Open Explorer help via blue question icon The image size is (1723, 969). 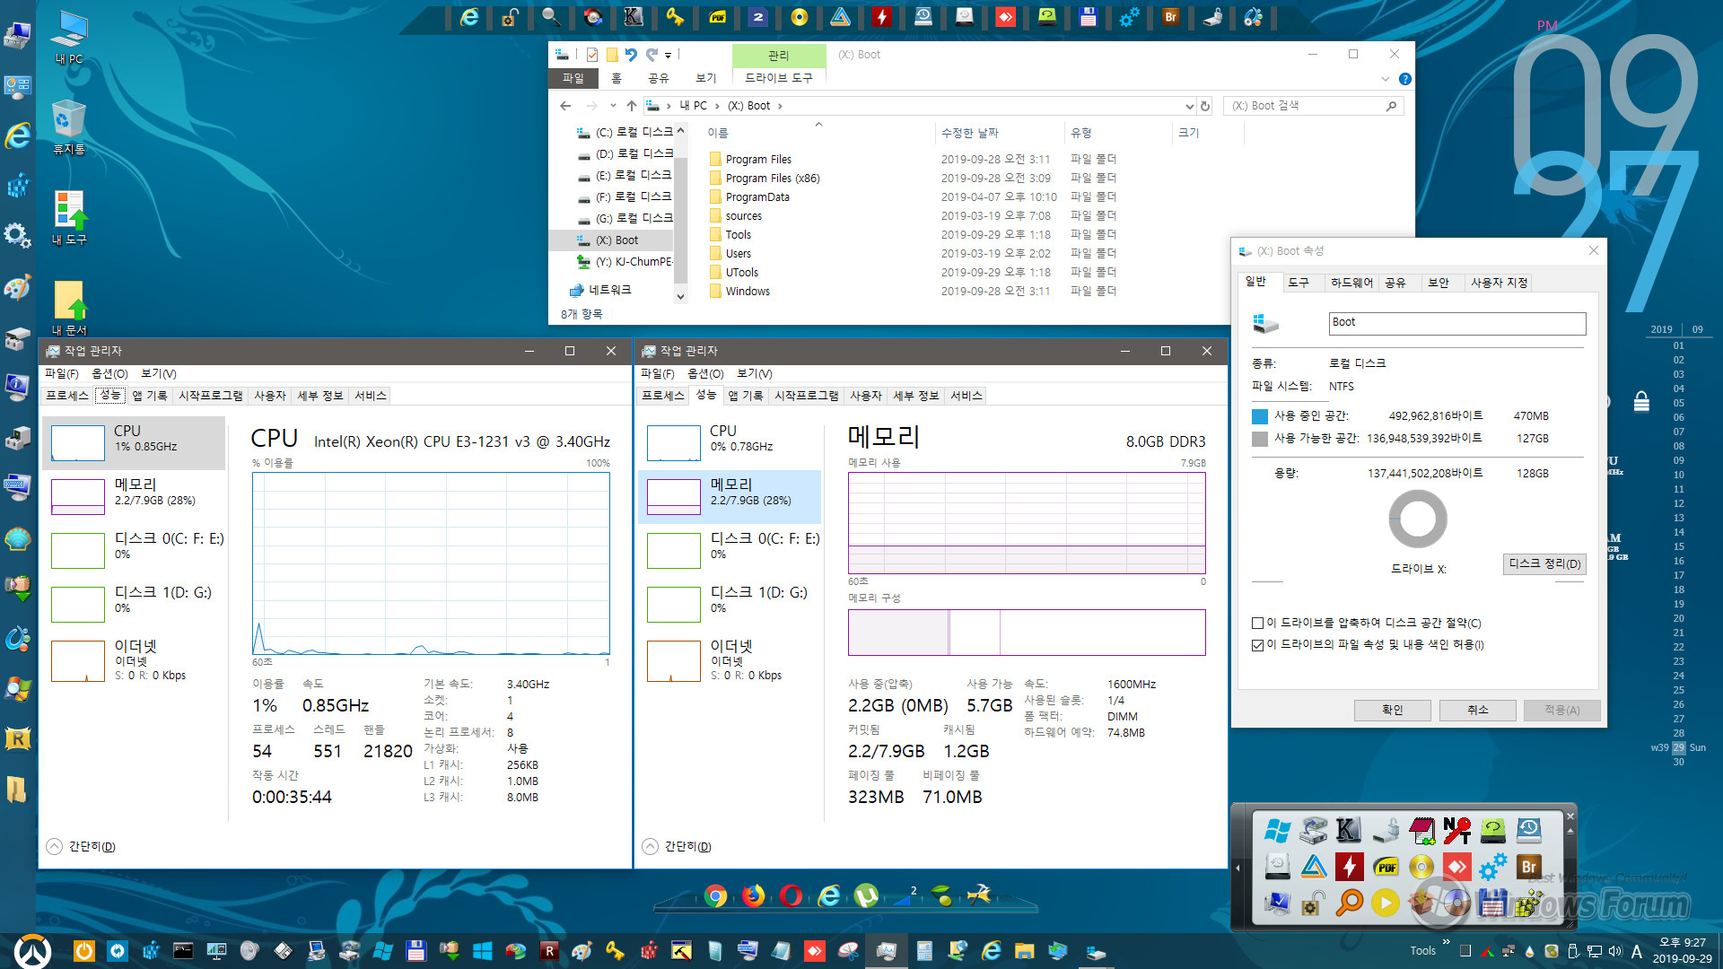pos(1405,79)
